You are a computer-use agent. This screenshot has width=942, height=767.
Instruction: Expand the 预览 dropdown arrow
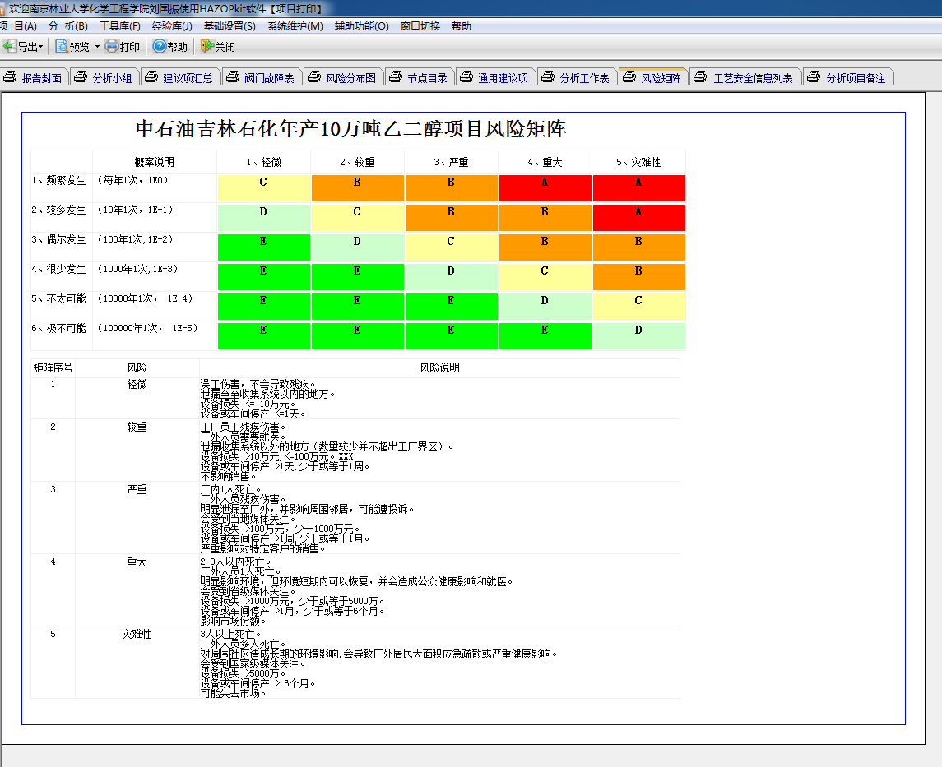pos(97,46)
